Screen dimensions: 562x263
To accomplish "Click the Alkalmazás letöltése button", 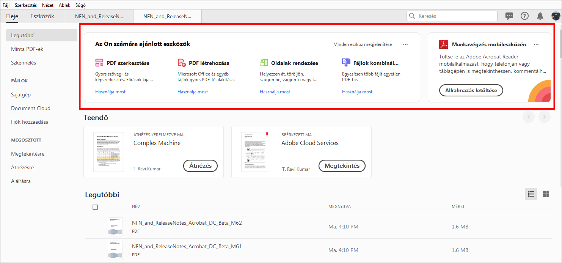I will tap(471, 90).
